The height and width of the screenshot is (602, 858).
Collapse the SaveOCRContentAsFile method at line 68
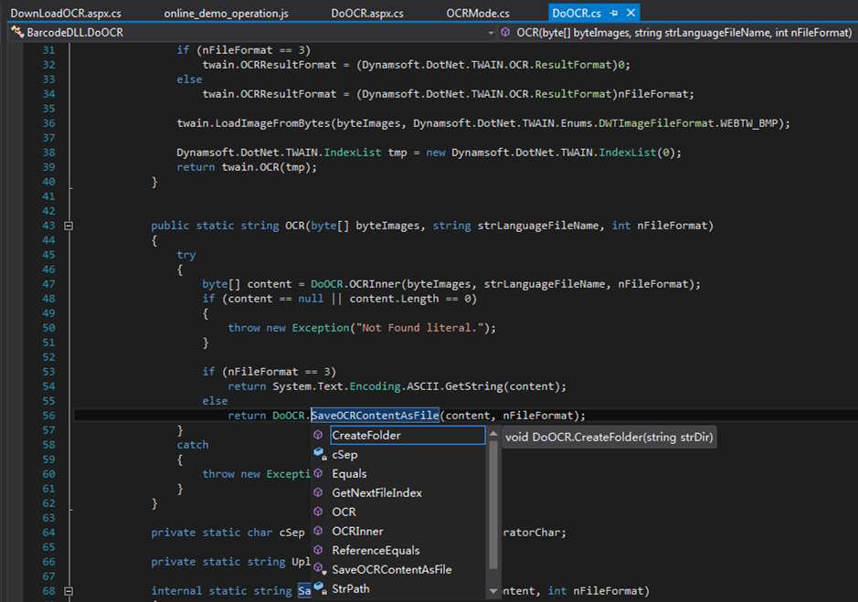point(69,591)
